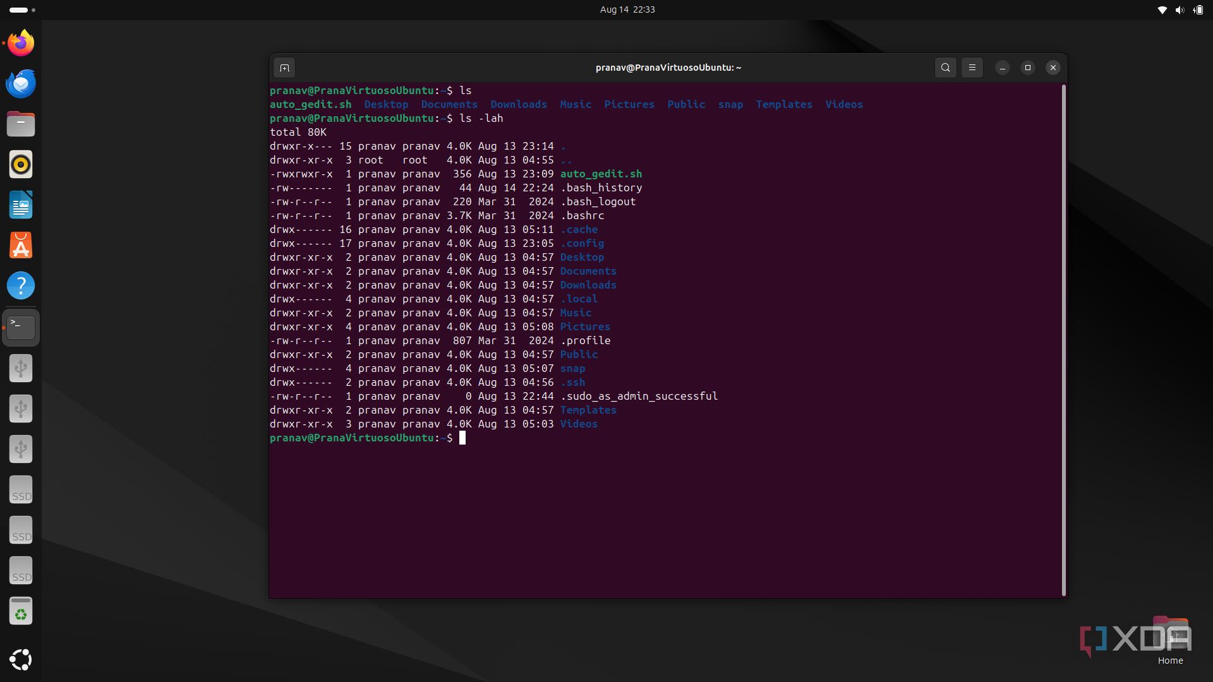Image resolution: width=1213 pixels, height=682 pixels.
Task: Open the clock and calendar menu
Action: pos(627,9)
